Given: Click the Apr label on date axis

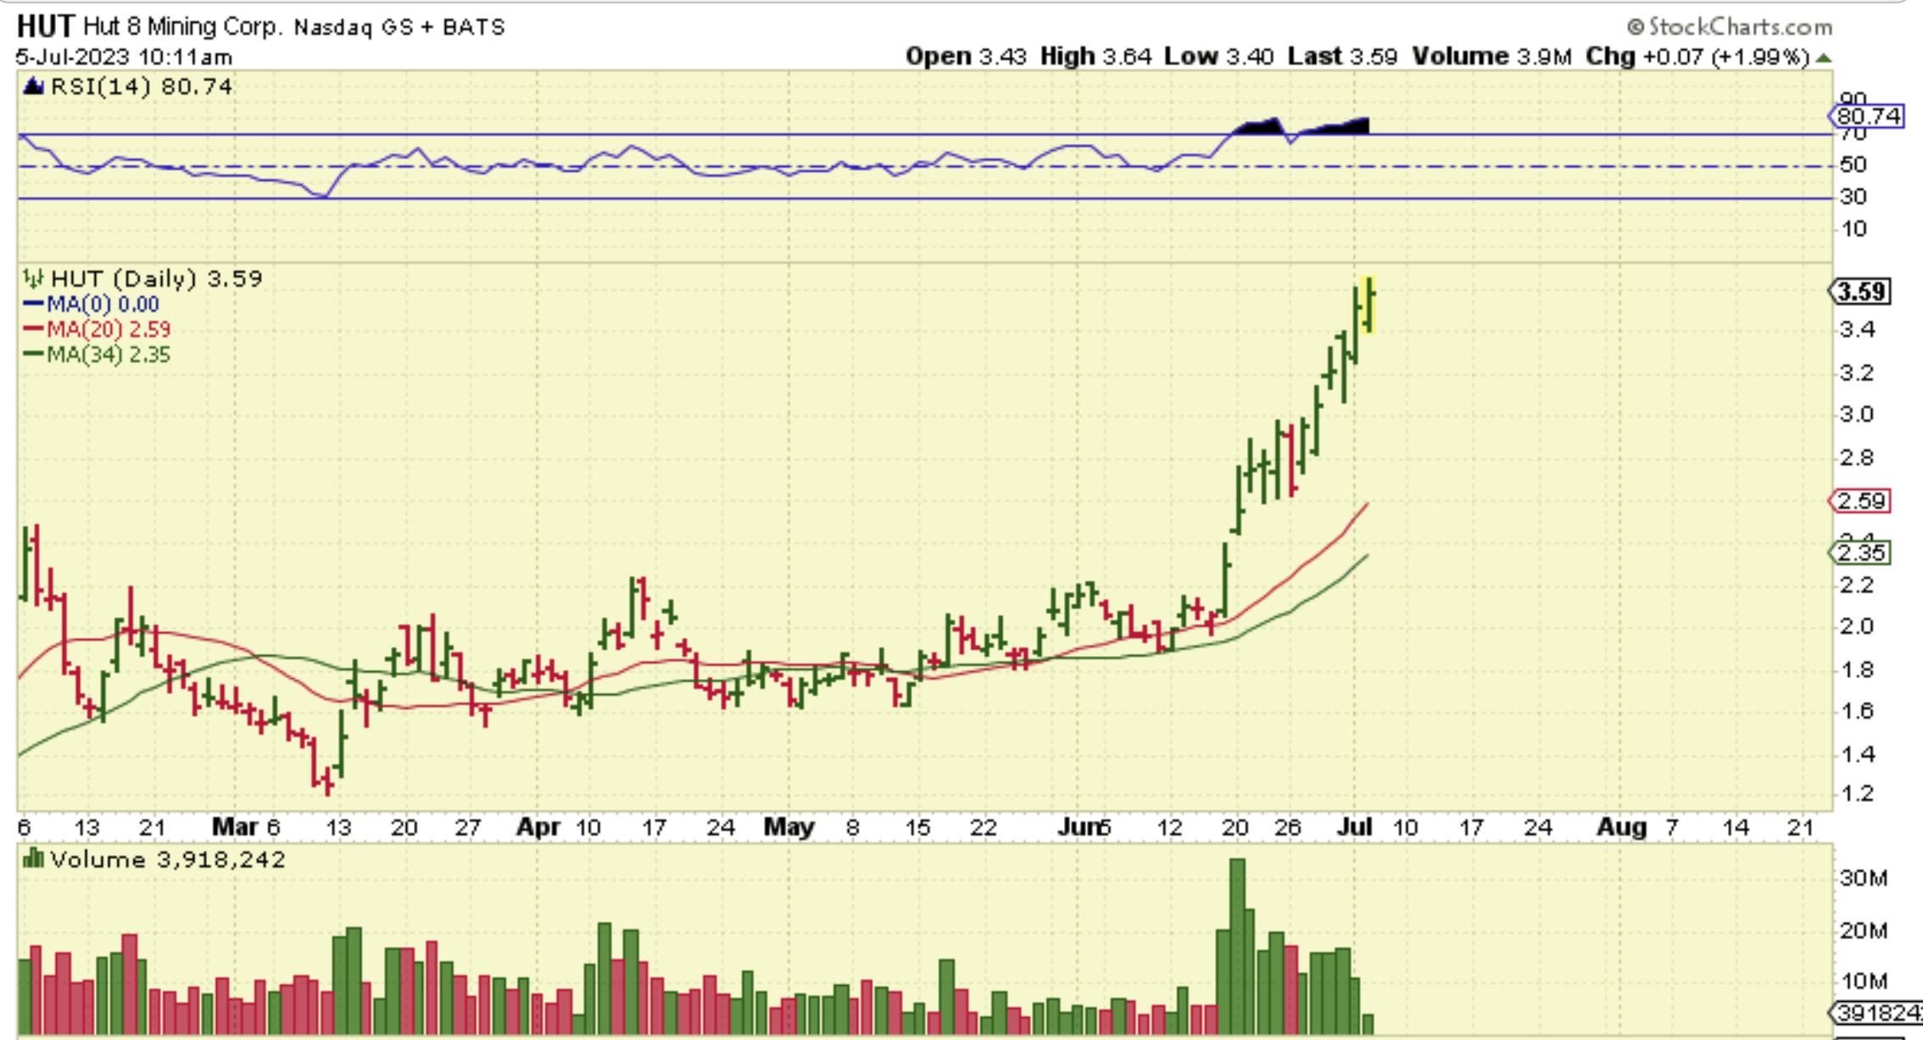Looking at the screenshot, I should (x=538, y=826).
